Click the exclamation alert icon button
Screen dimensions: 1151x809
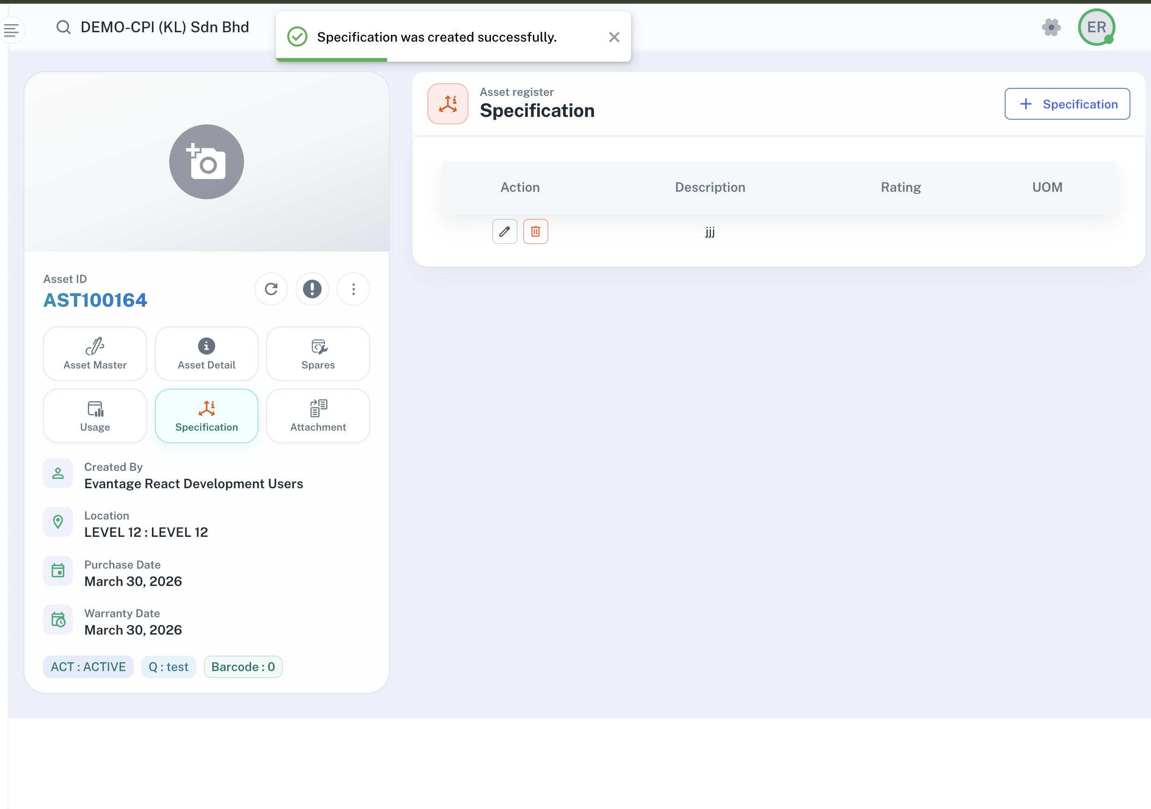[x=312, y=289]
